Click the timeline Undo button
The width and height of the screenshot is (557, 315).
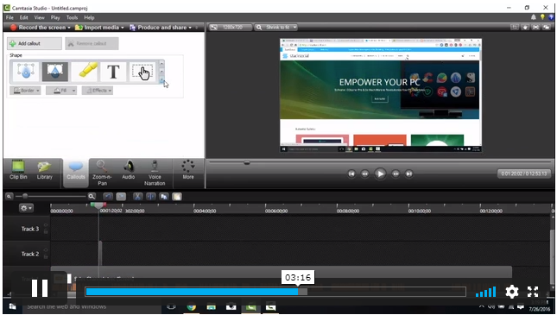click(x=108, y=197)
